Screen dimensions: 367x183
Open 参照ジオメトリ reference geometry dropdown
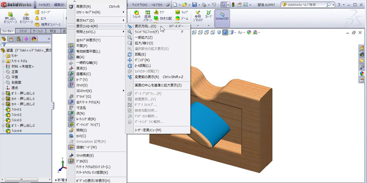click(x=198, y=26)
